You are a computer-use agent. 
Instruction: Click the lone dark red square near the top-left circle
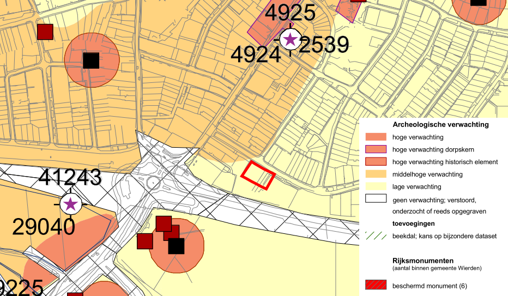(x=45, y=32)
